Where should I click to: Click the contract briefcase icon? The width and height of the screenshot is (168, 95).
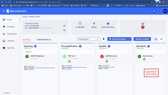[x=108, y=24]
